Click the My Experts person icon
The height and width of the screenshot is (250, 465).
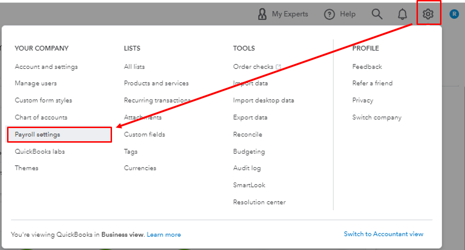pos(262,14)
